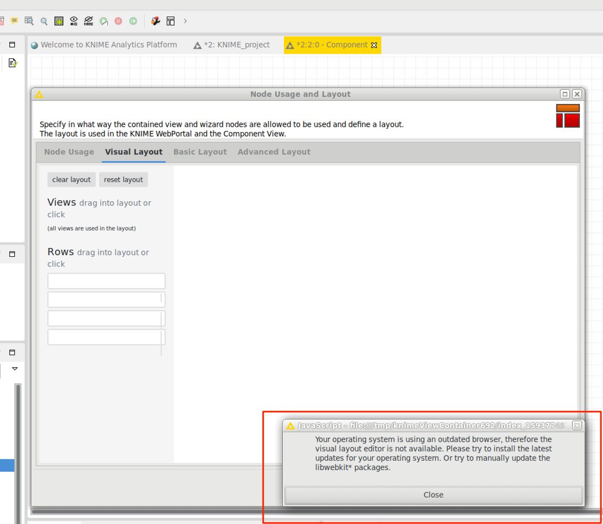
Task: Switch to the Basic Layout tab
Action: tap(200, 152)
